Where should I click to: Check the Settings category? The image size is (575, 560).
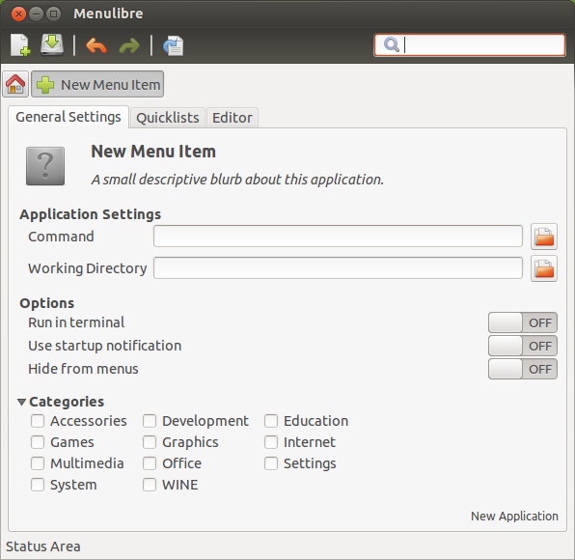[x=271, y=463]
